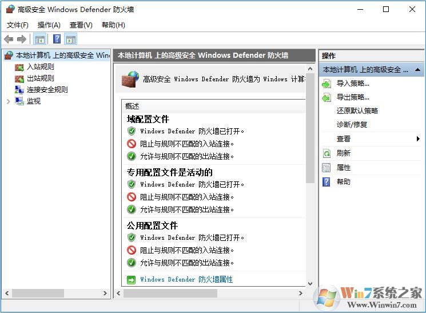The width and height of the screenshot is (426, 313).
Task: Open the 查看 submenu arrow in actions
Action: pos(418,139)
